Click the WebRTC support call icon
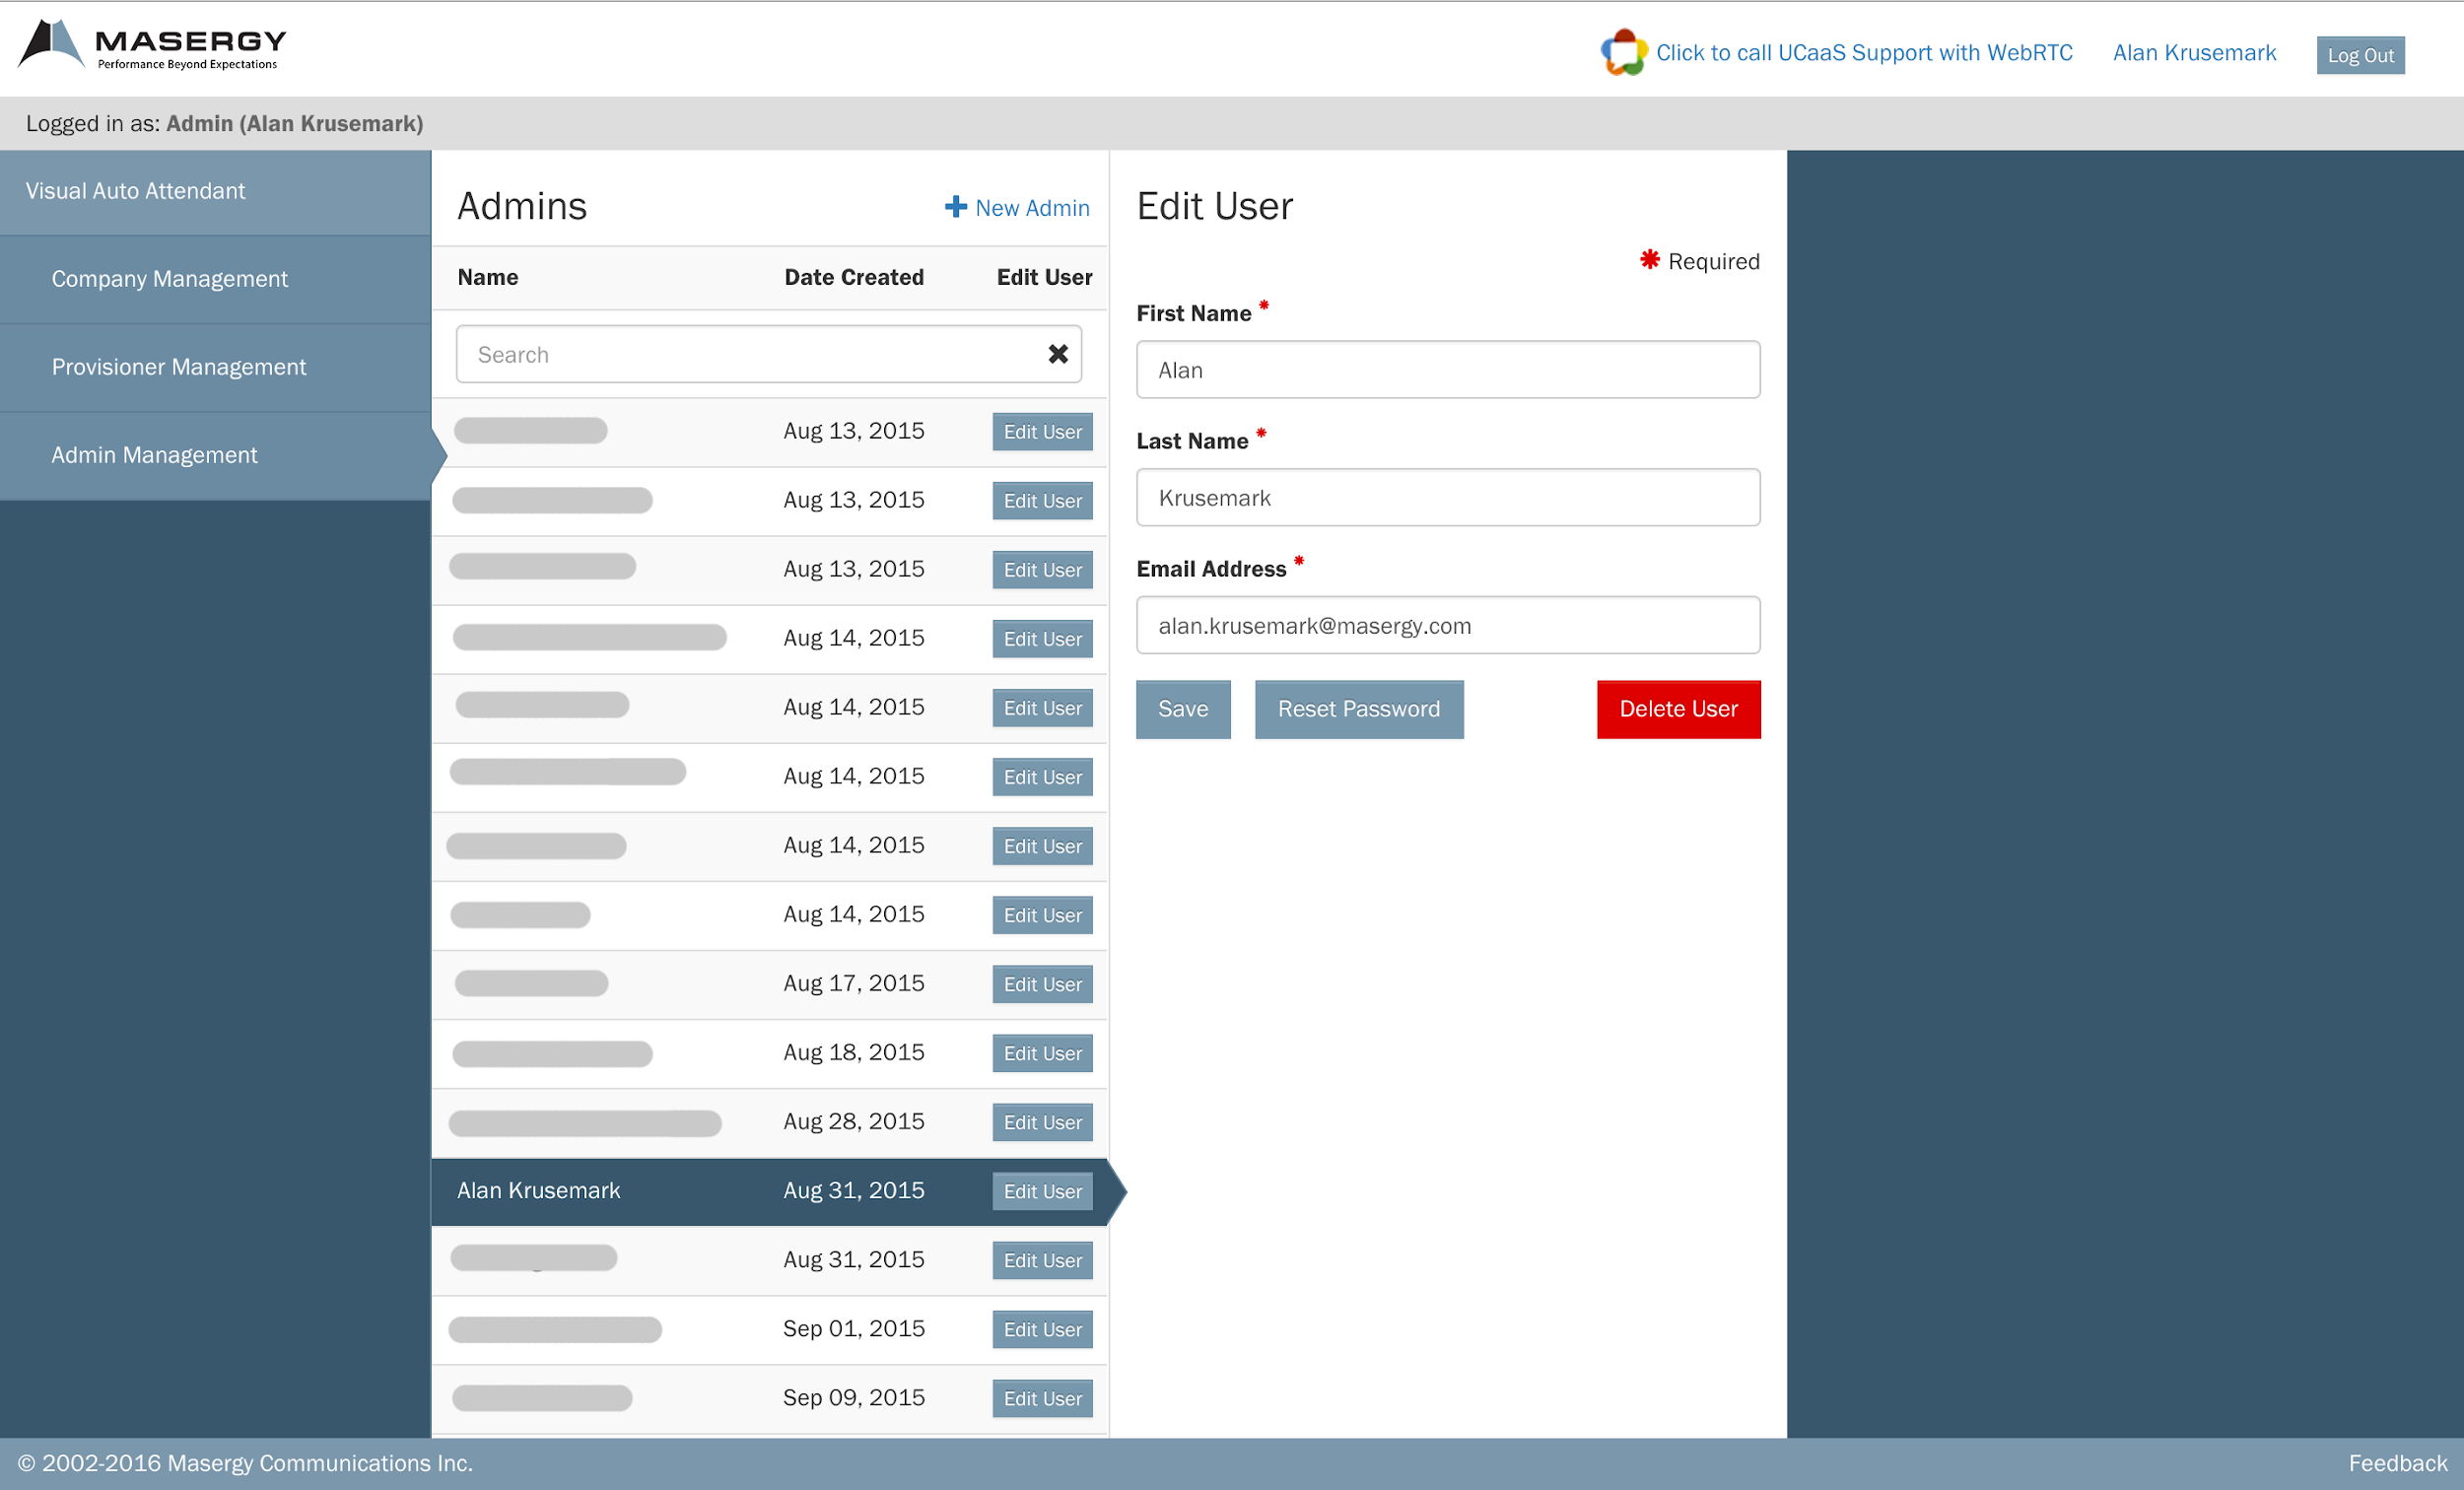The image size is (2464, 1490). point(1622,52)
